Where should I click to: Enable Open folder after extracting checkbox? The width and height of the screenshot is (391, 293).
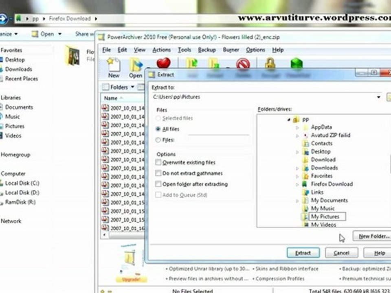point(158,184)
